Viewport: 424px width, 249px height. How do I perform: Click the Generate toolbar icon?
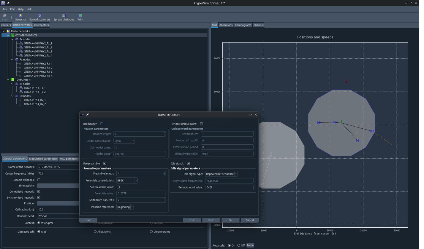click(x=20, y=15)
